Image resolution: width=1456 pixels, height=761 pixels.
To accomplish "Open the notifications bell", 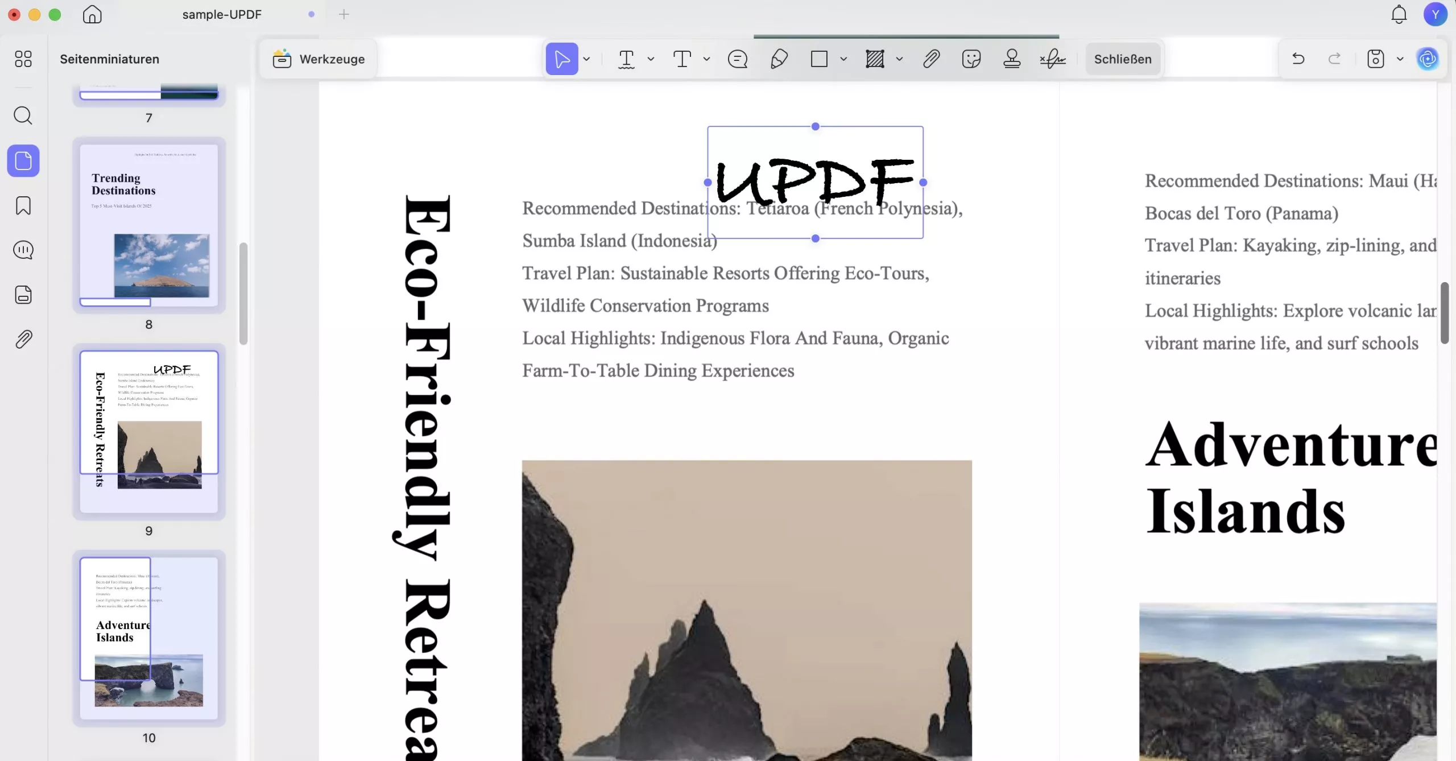I will [1399, 14].
